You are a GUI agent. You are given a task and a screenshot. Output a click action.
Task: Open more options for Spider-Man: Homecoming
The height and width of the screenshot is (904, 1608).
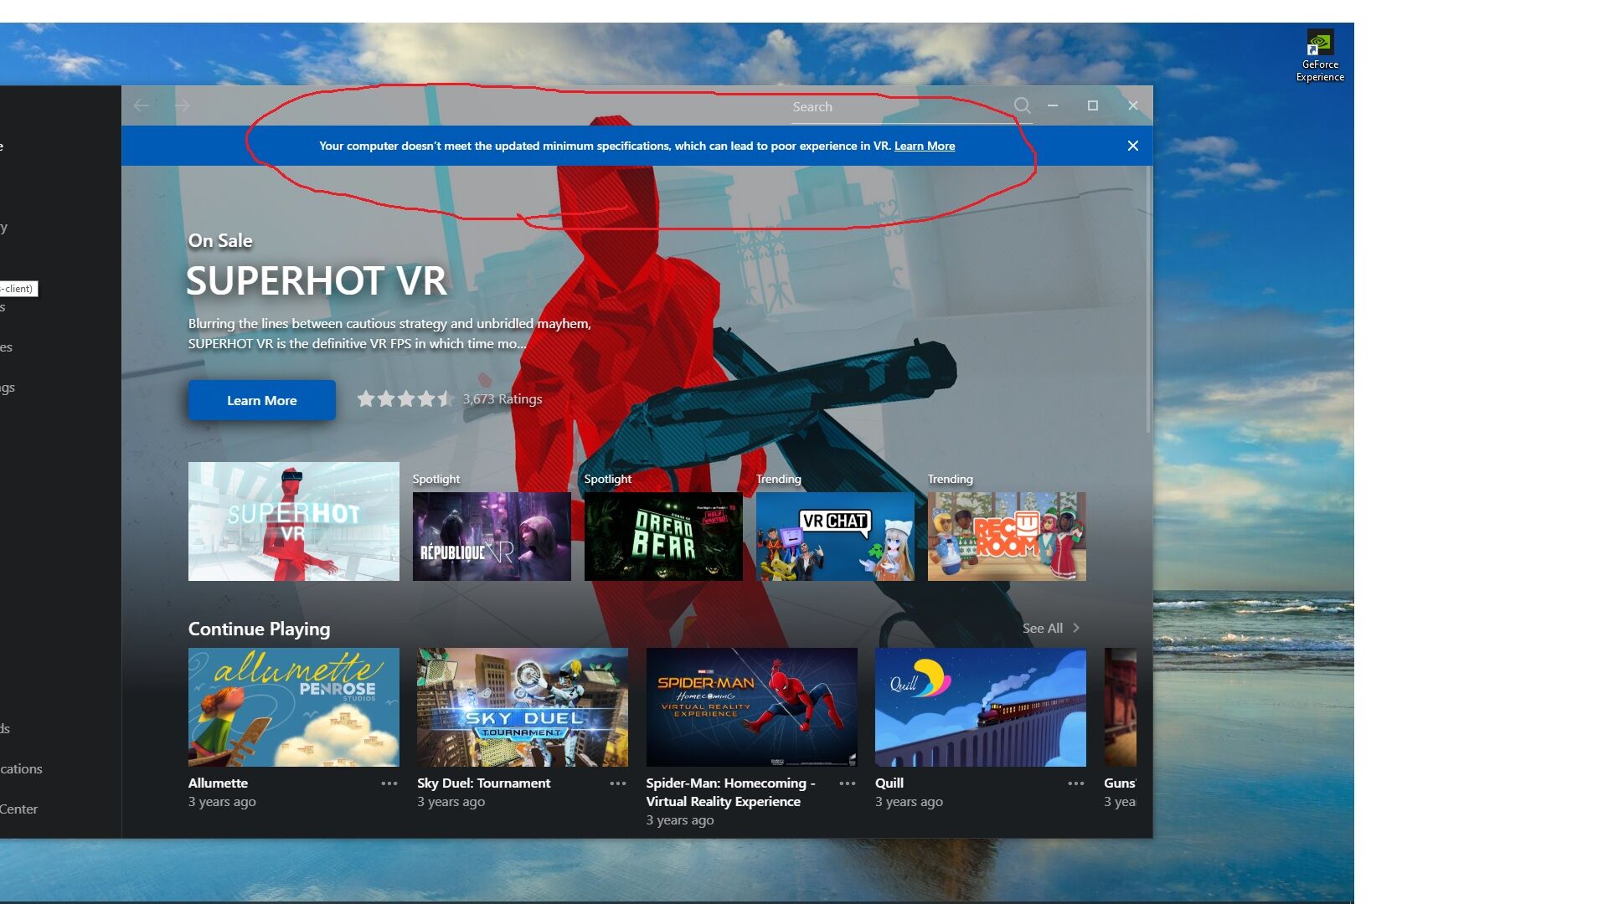click(848, 783)
